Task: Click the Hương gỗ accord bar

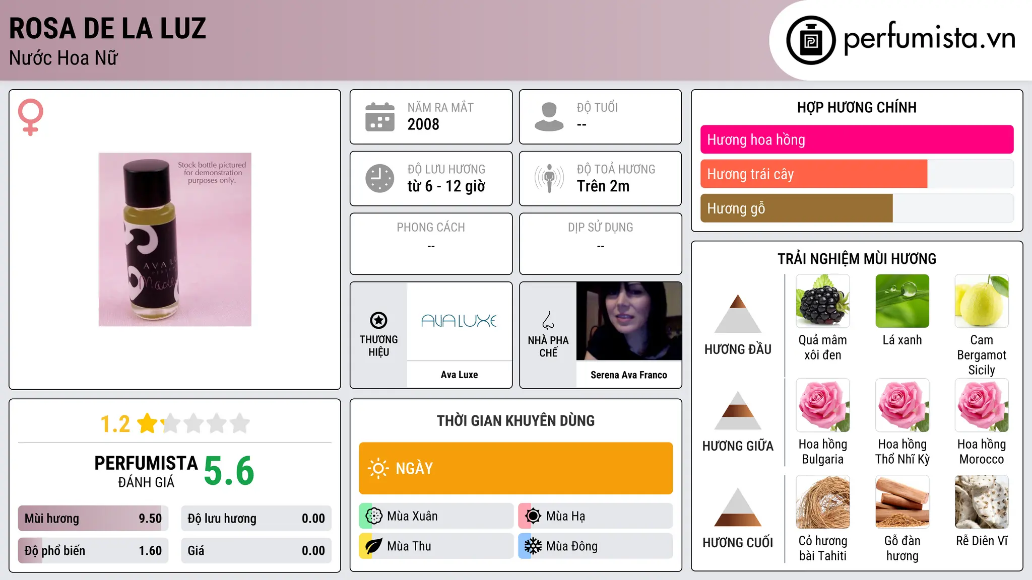Action: tap(857, 208)
